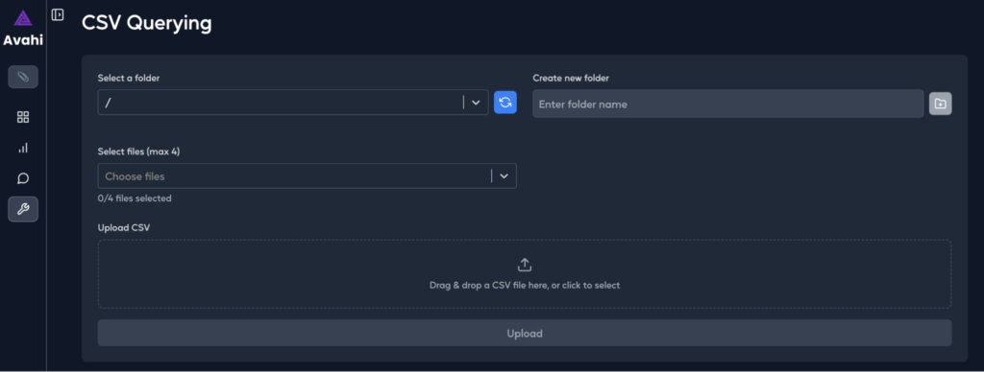The image size is (984, 372).
Task: Focus the Enter folder name field
Action: 728,104
